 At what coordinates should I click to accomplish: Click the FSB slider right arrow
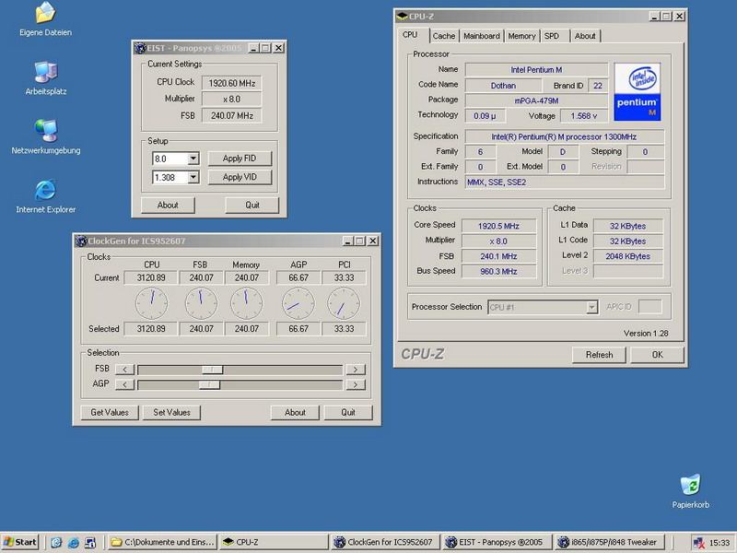pyautogui.click(x=355, y=369)
